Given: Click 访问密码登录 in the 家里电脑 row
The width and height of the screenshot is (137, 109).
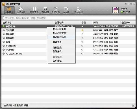Looking at the screenshot, I should (x=128, y=26).
